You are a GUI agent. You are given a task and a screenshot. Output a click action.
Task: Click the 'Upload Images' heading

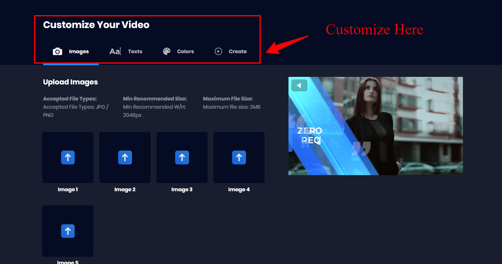click(x=71, y=82)
